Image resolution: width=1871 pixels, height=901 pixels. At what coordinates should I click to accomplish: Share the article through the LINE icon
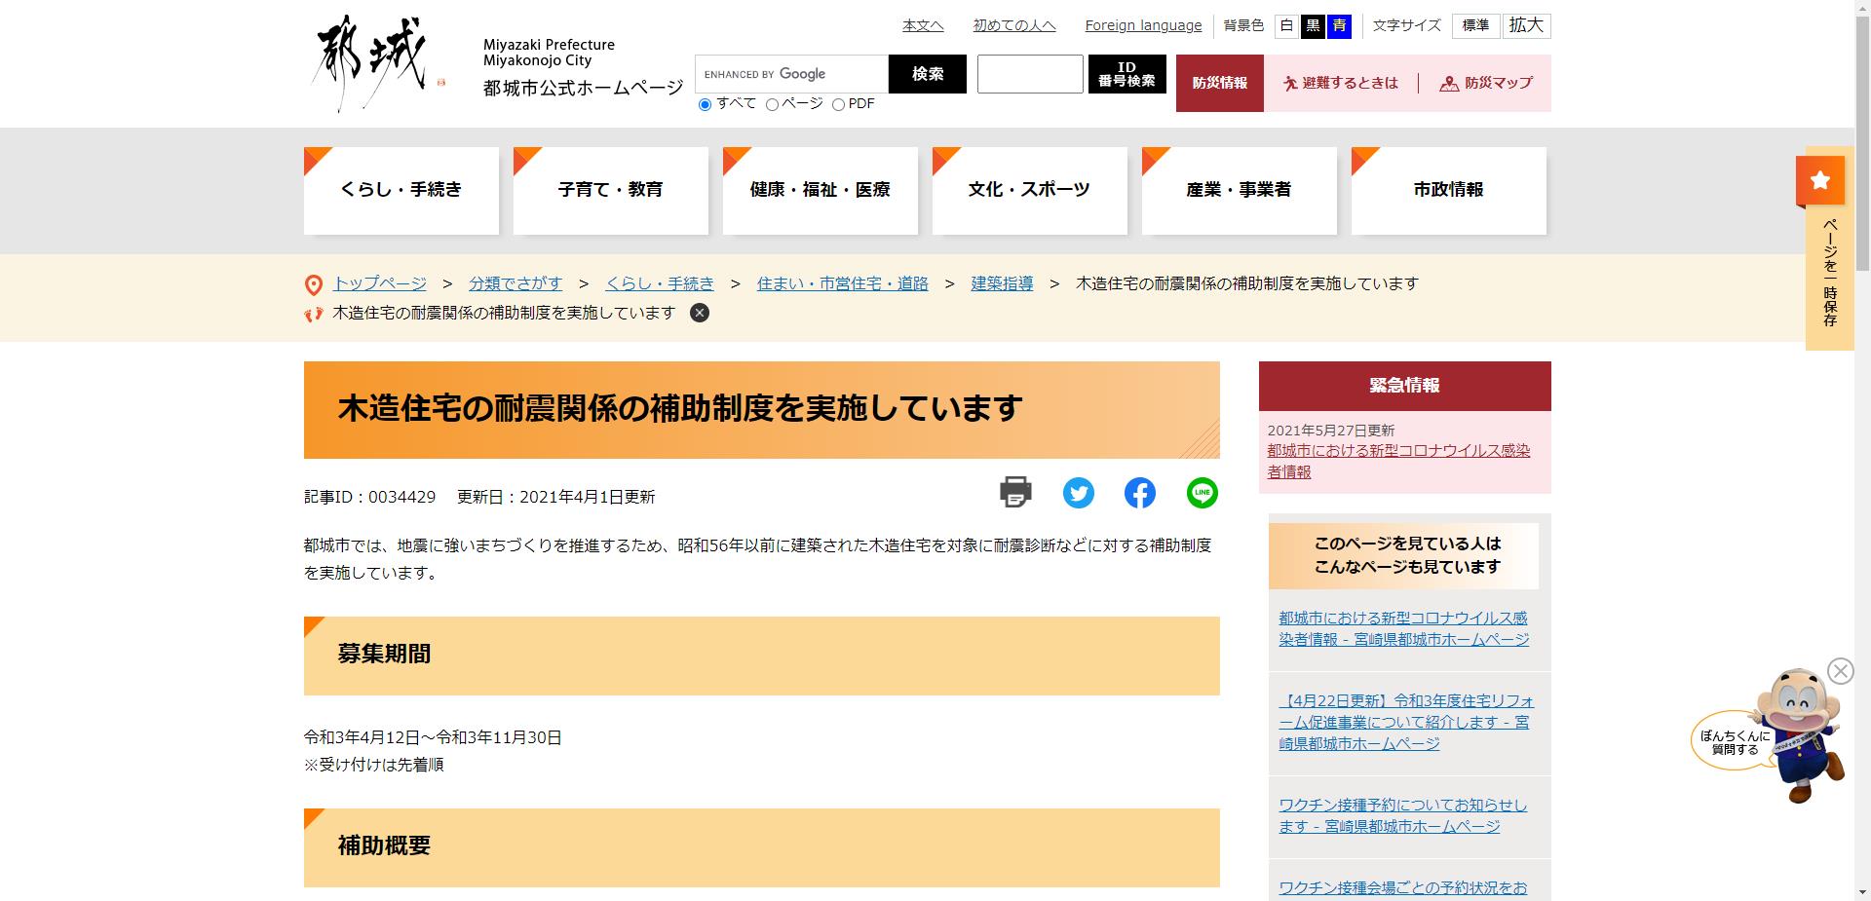1202,494
